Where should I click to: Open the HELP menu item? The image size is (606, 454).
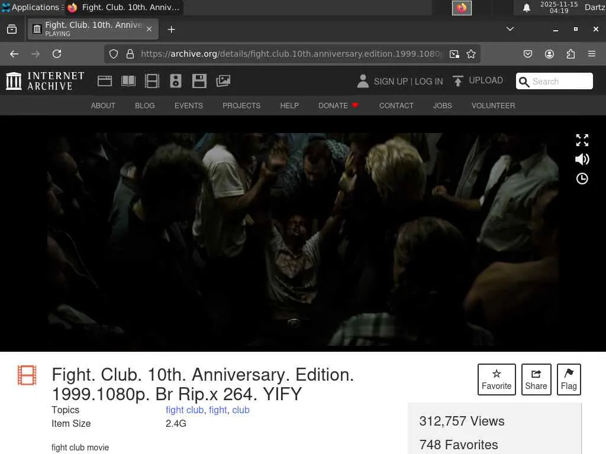pos(289,106)
